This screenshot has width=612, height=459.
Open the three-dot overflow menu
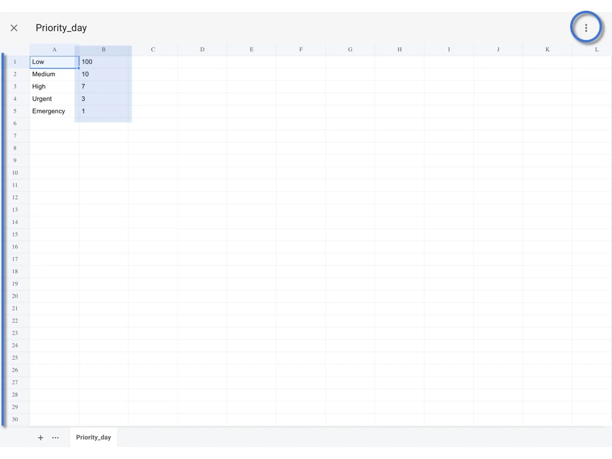click(586, 27)
